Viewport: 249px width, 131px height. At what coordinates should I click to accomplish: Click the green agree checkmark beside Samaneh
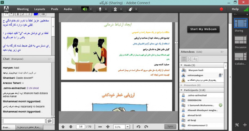pos(220,105)
